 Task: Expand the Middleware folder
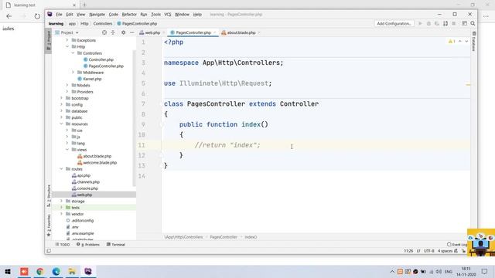pyautogui.click(x=73, y=73)
